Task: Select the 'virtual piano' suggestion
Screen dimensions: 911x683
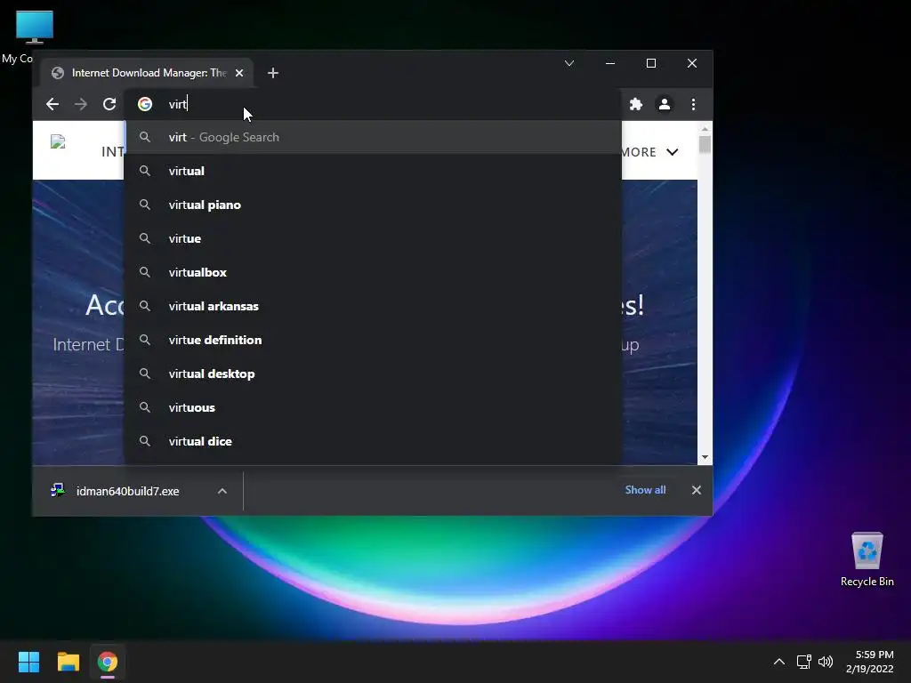Action: point(373,205)
